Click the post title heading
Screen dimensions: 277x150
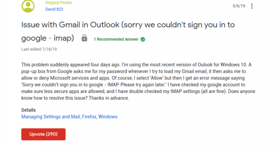pyautogui.click(x=128, y=31)
